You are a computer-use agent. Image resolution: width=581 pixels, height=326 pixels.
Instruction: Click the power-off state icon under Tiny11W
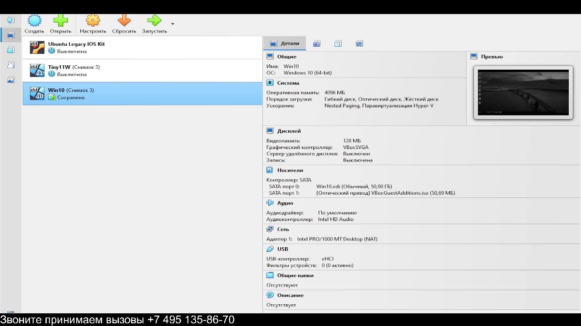pos(51,74)
